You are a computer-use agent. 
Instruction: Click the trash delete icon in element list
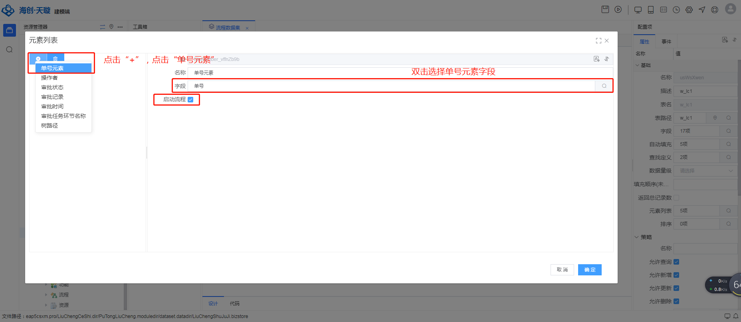(x=55, y=59)
